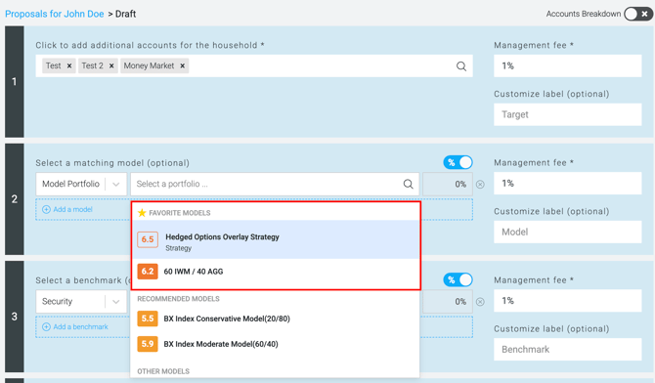Click the Select a portfolio search field

(x=275, y=184)
